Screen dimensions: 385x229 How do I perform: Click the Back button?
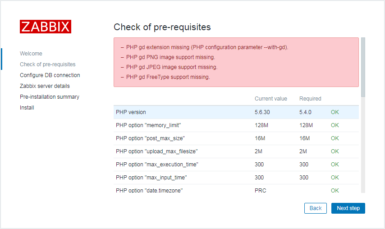point(315,208)
